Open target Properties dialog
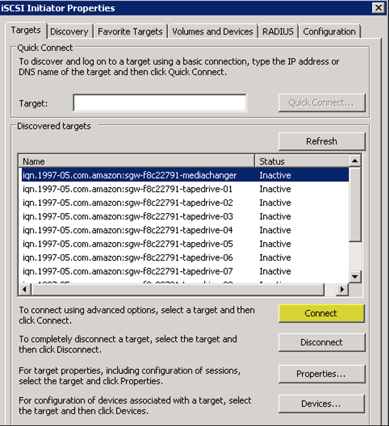The width and height of the screenshot is (389, 426). [322, 374]
